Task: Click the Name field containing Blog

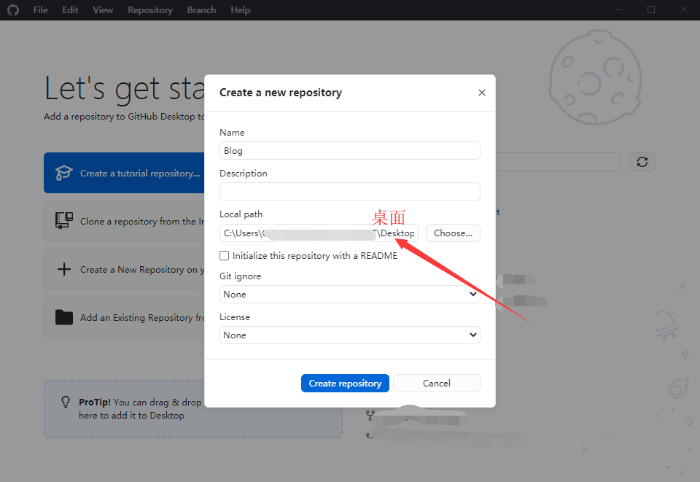Action: pos(349,150)
